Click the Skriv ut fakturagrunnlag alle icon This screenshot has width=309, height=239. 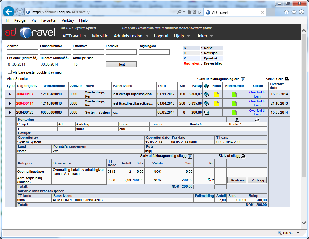243,79
